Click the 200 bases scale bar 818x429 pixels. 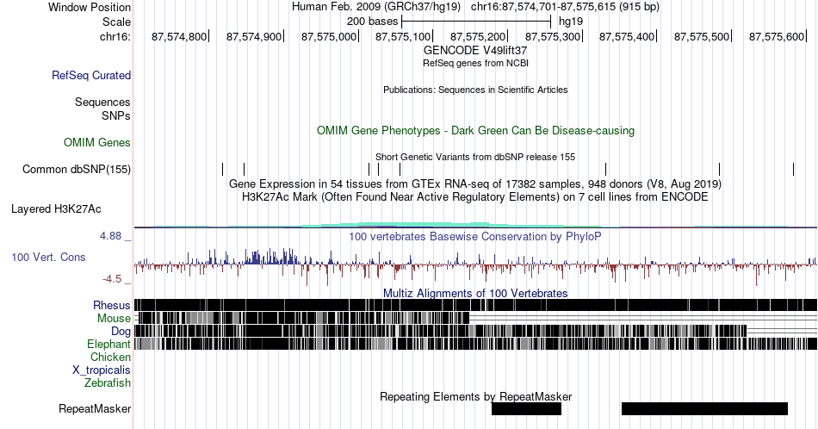coord(476,22)
